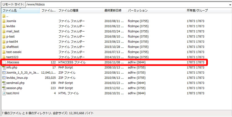Click the test-sasaki folder icon

(4, 52)
